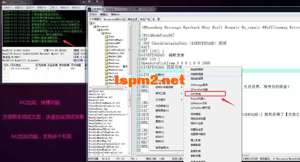Open 工具(T) menu in engine window
This screenshot has height=162, width=300.
pos(53,8)
